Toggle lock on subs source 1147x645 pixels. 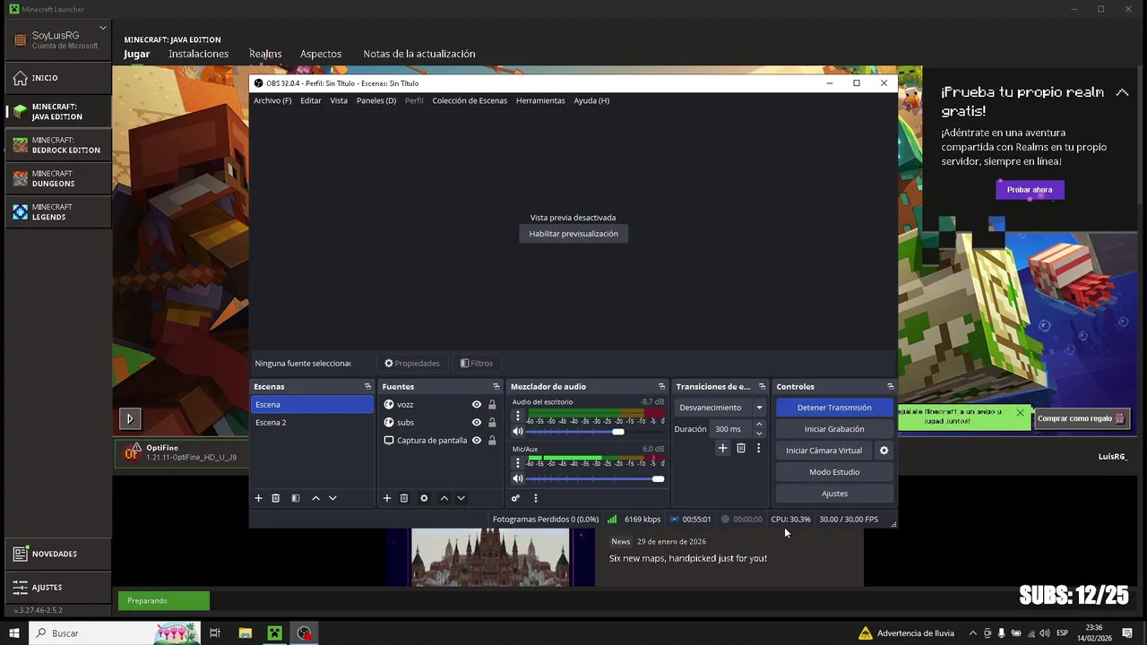point(492,422)
